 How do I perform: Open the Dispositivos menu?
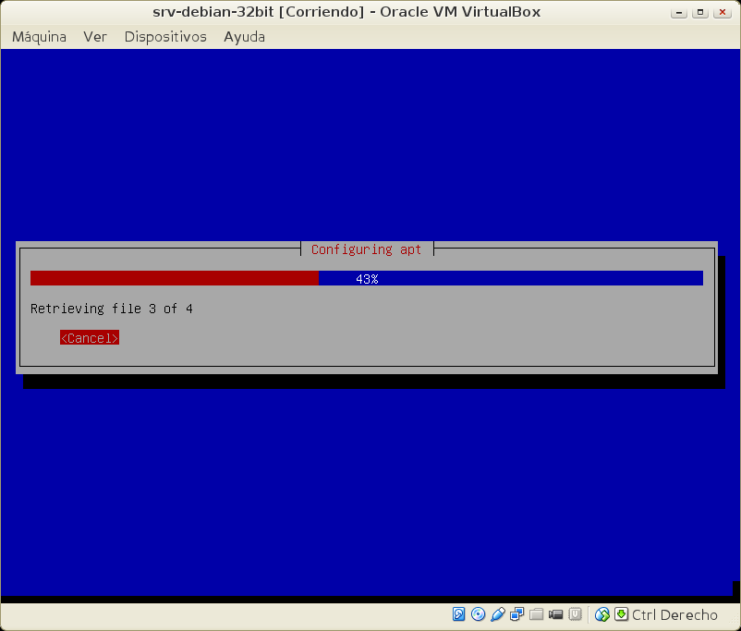click(x=165, y=37)
